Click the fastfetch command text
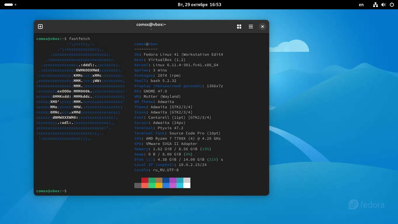Viewport: 398px width, 224px height. (x=79, y=39)
